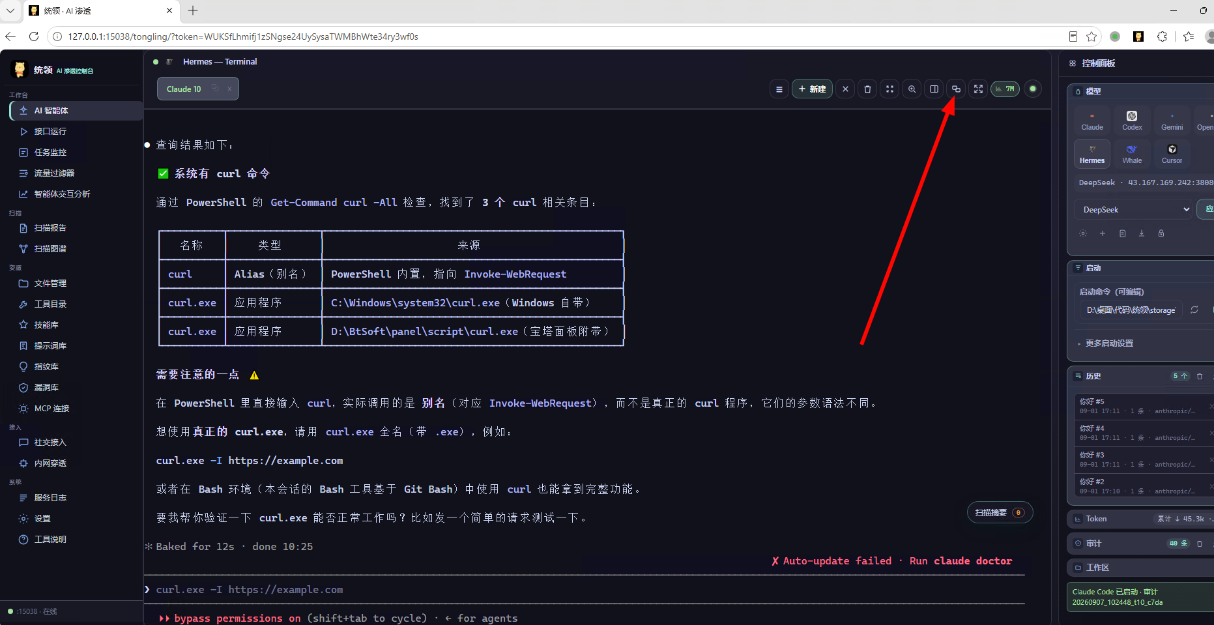Click the trash icon in the terminal toolbar
1214x625 pixels.
[867, 89]
